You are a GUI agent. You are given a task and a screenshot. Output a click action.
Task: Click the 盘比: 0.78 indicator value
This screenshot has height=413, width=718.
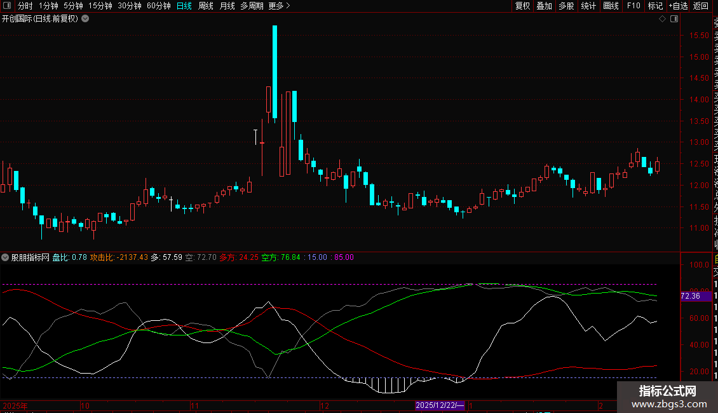(x=70, y=257)
